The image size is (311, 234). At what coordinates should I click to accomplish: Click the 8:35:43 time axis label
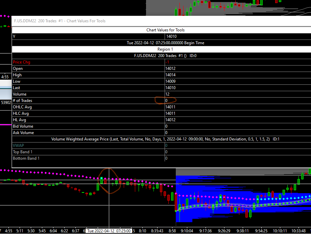pos(157,231)
